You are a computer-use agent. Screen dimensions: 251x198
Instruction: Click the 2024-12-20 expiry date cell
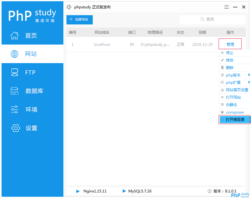pyautogui.click(x=202, y=44)
